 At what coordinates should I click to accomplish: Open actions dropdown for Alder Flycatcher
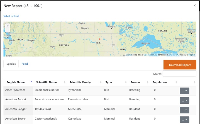click(x=184, y=91)
